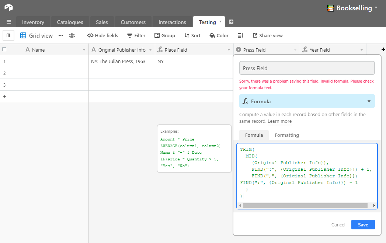Expand the Bookselling base dropdown arrow
Viewport: 386px width, 243px height.
376,8
